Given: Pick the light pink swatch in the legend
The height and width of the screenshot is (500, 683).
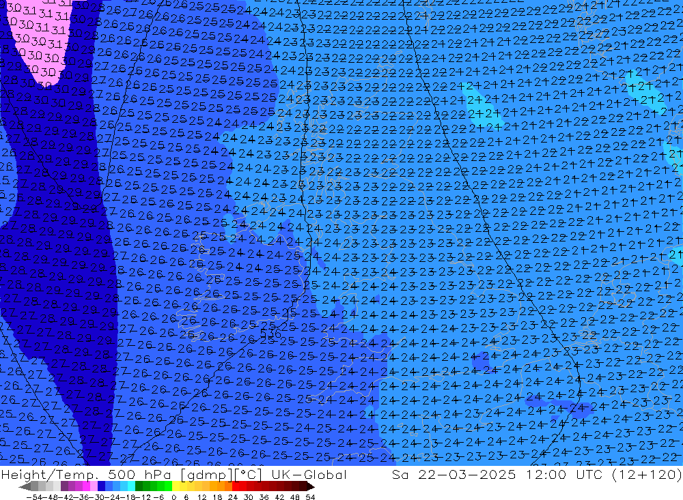Looking at the screenshot, I should pyautogui.click(x=94, y=486).
